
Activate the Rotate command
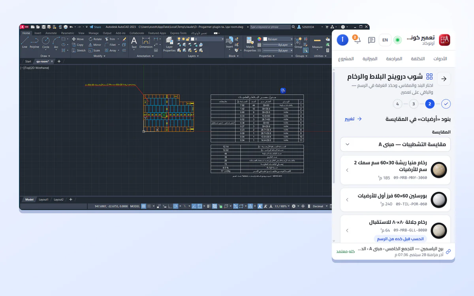coord(95,39)
